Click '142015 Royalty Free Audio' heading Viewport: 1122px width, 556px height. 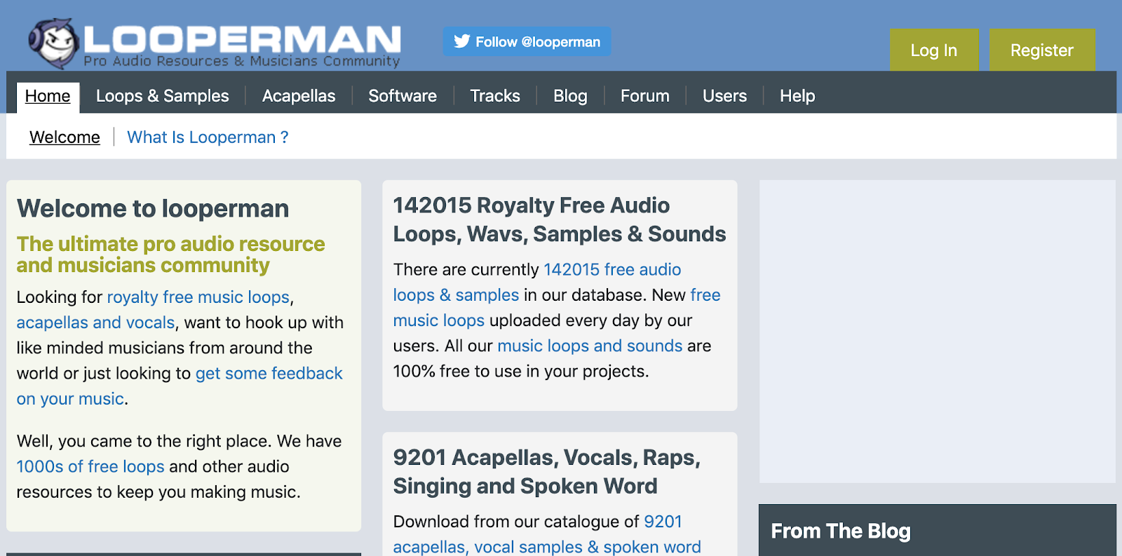(x=532, y=205)
